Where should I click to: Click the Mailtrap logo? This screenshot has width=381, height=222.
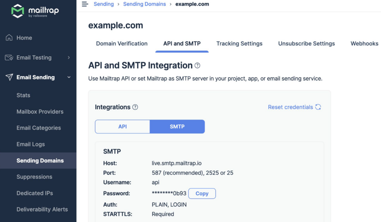[x=35, y=11]
